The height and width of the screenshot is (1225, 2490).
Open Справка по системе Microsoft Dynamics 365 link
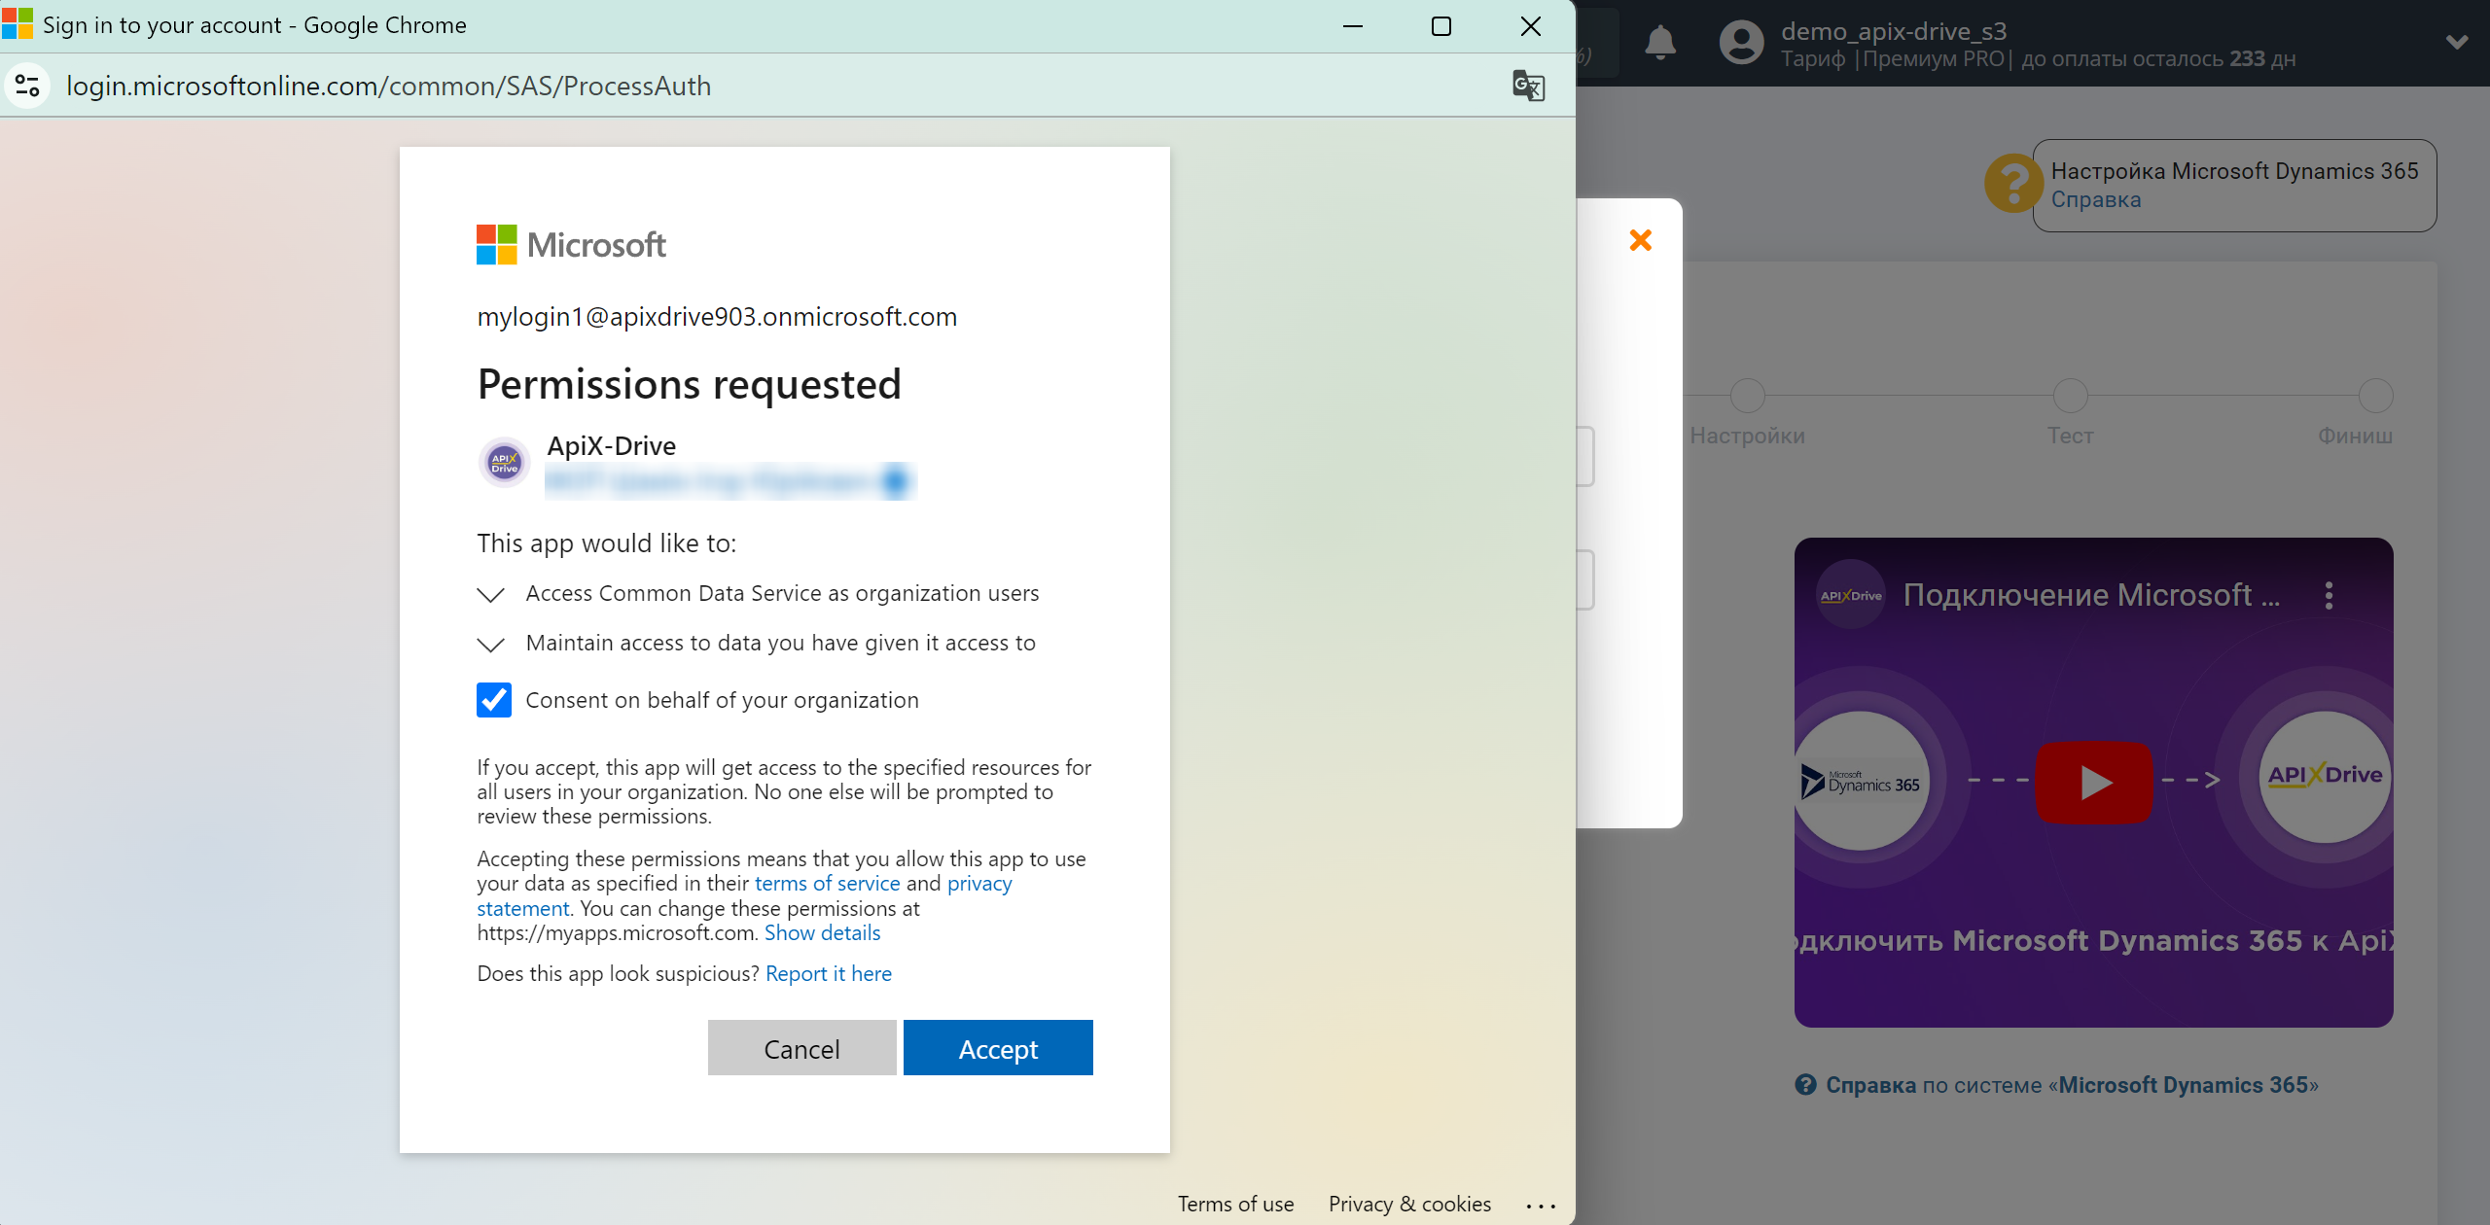(x=2072, y=1085)
